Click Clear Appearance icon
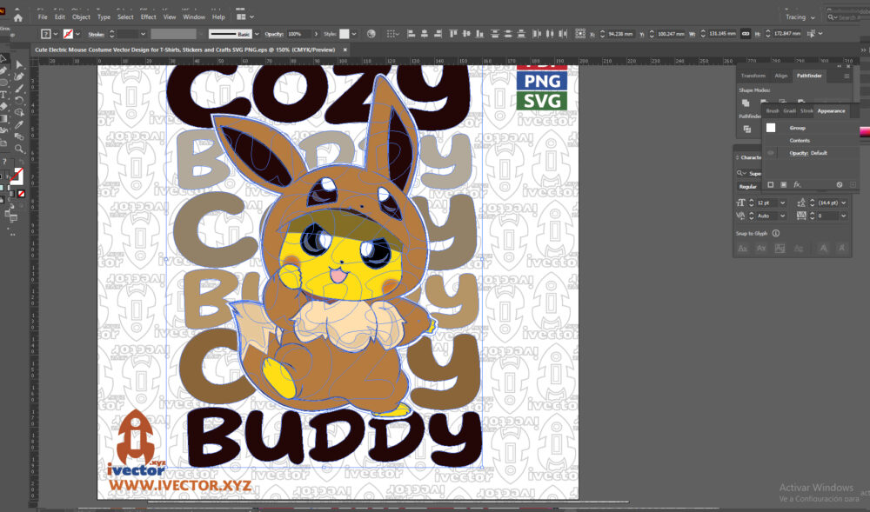The width and height of the screenshot is (870, 512). pyautogui.click(x=840, y=184)
